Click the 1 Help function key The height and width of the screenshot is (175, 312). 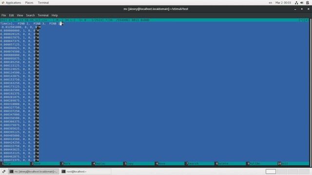click(x=15, y=163)
